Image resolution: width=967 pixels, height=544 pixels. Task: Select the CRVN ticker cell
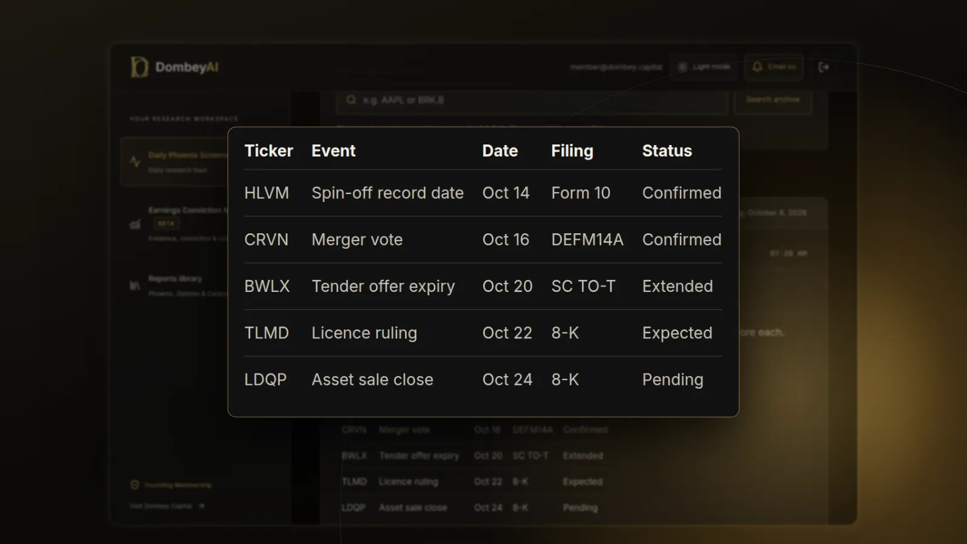tap(266, 239)
